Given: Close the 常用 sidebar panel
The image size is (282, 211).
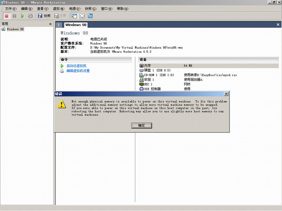Looking at the screenshot, I should click(x=50, y=24).
